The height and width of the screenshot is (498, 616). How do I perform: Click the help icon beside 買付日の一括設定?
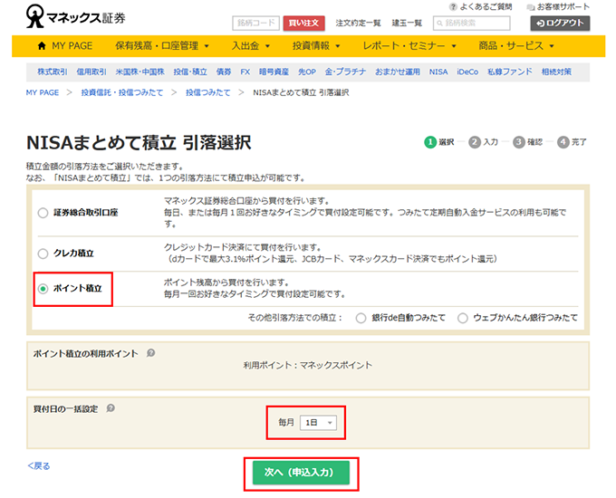[x=111, y=408]
